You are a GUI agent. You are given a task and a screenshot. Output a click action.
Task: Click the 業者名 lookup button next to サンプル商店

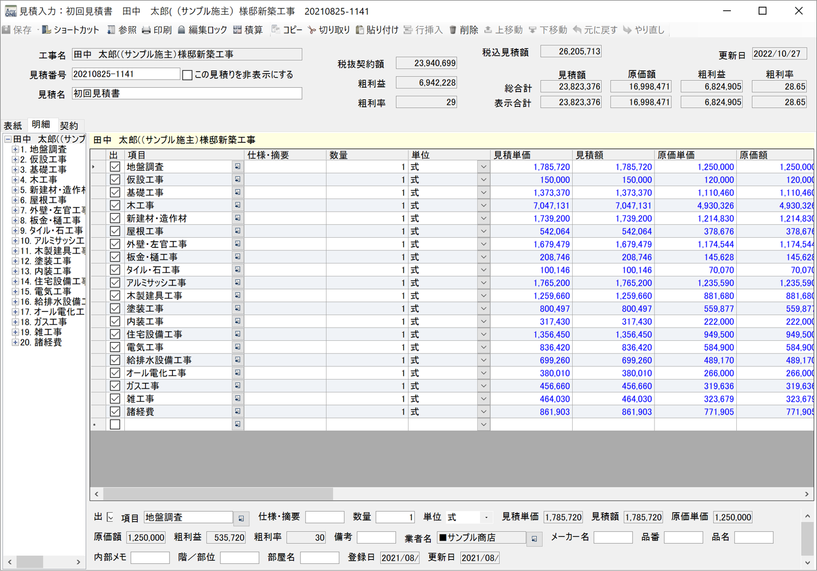533,538
